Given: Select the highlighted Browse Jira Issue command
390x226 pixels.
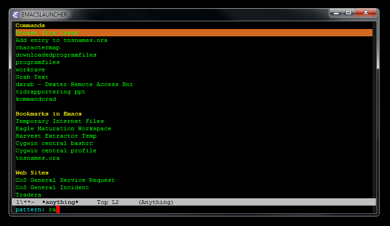Looking at the screenshot, I should point(194,33).
